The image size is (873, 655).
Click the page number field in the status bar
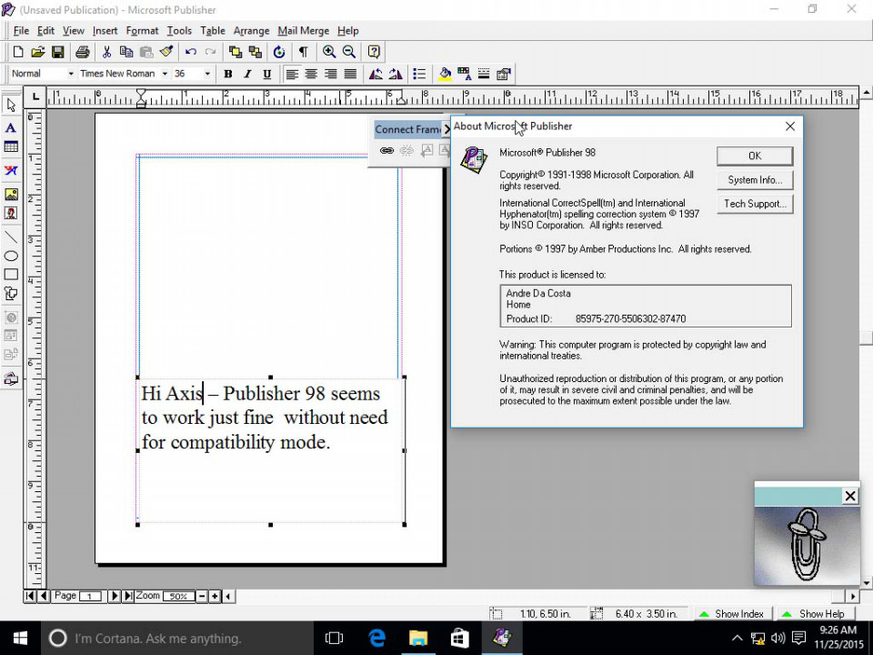pyautogui.click(x=90, y=597)
